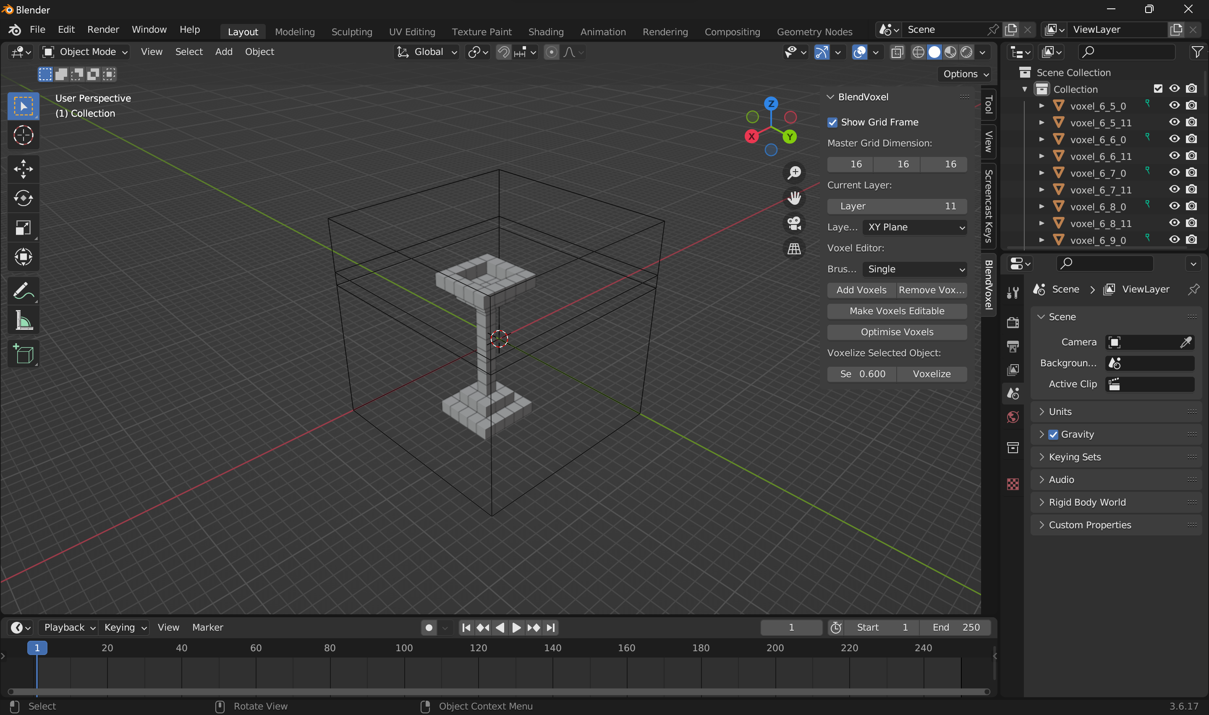Toggle proportional editing button

[552, 52]
